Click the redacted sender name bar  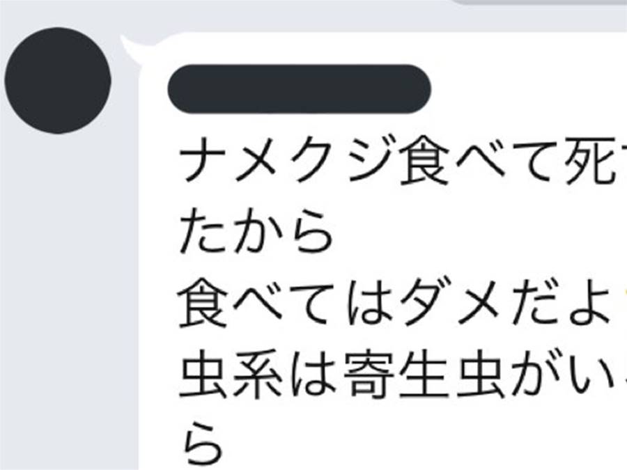click(299, 89)
